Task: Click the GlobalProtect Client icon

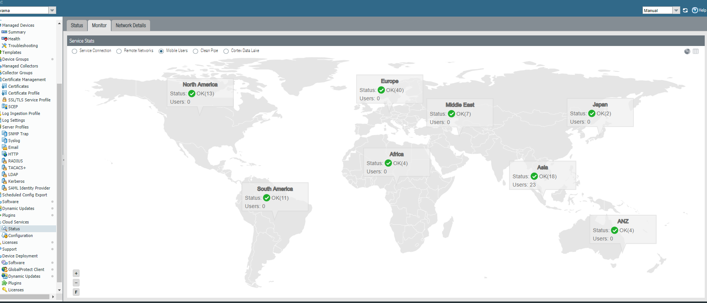Action: coord(5,269)
